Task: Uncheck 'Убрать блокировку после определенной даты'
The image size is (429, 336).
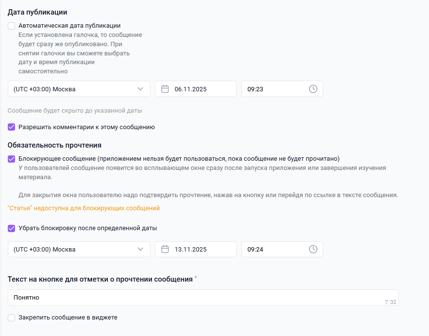Action: click(x=12, y=228)
